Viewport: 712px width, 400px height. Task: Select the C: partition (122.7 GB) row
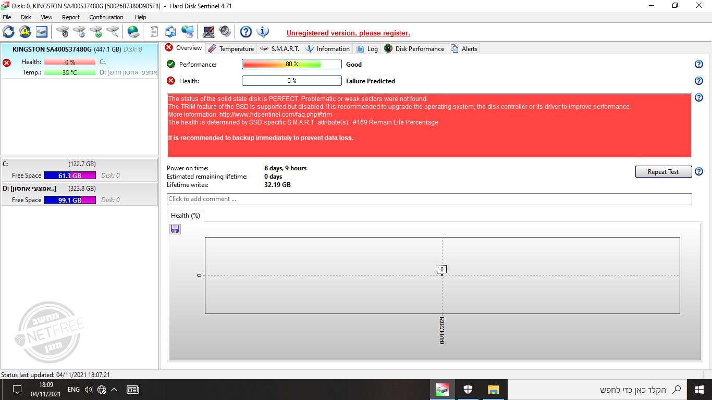pos(80,170)
